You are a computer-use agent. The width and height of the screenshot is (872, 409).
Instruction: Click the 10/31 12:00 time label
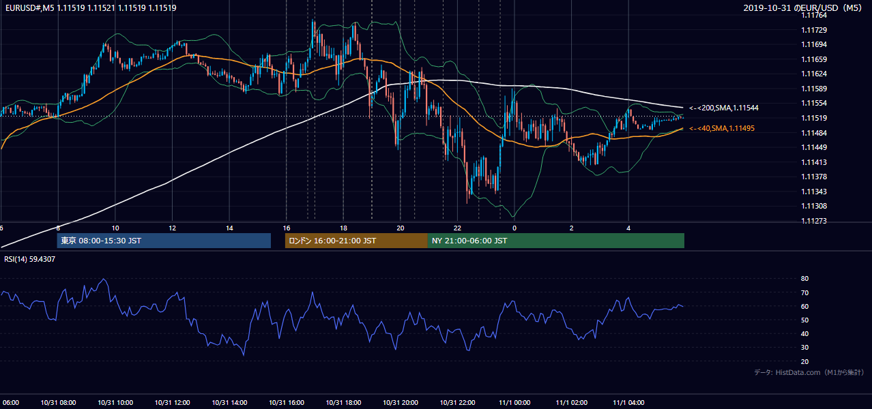[172, 403]
